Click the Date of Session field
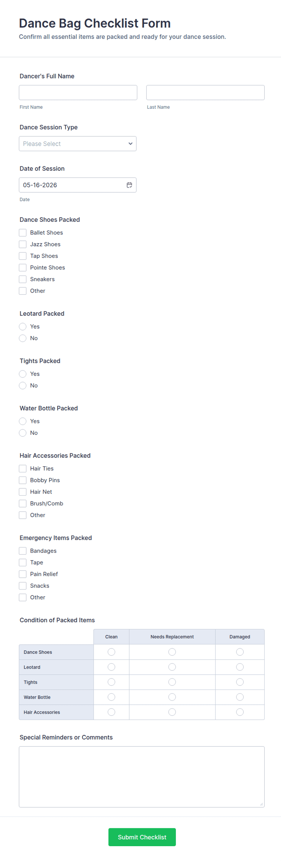Screen dimensions: 281x861 78,185
